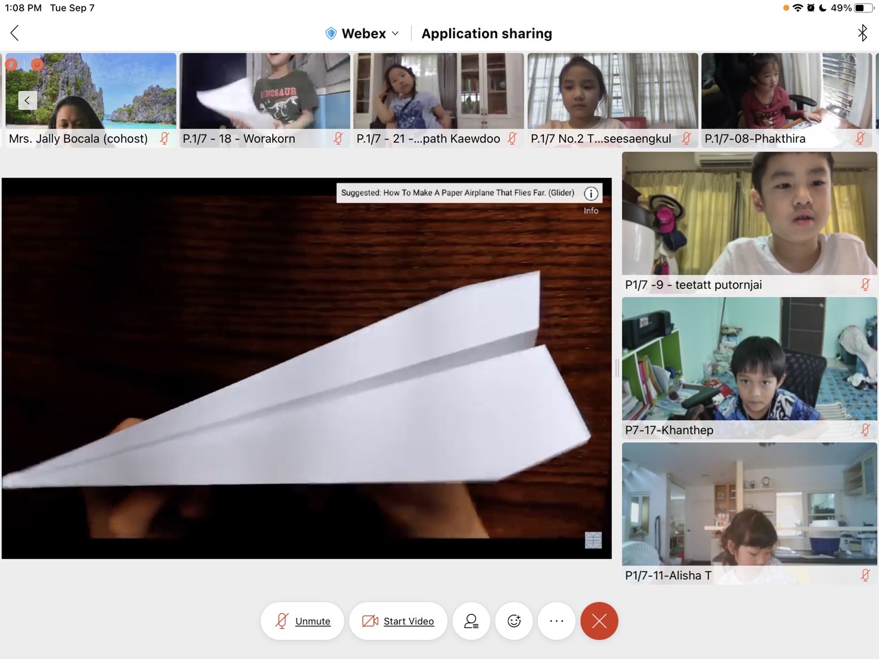Unmute your microphone
The height and width of the screenshot is (659, 879).
click(303, 621)
